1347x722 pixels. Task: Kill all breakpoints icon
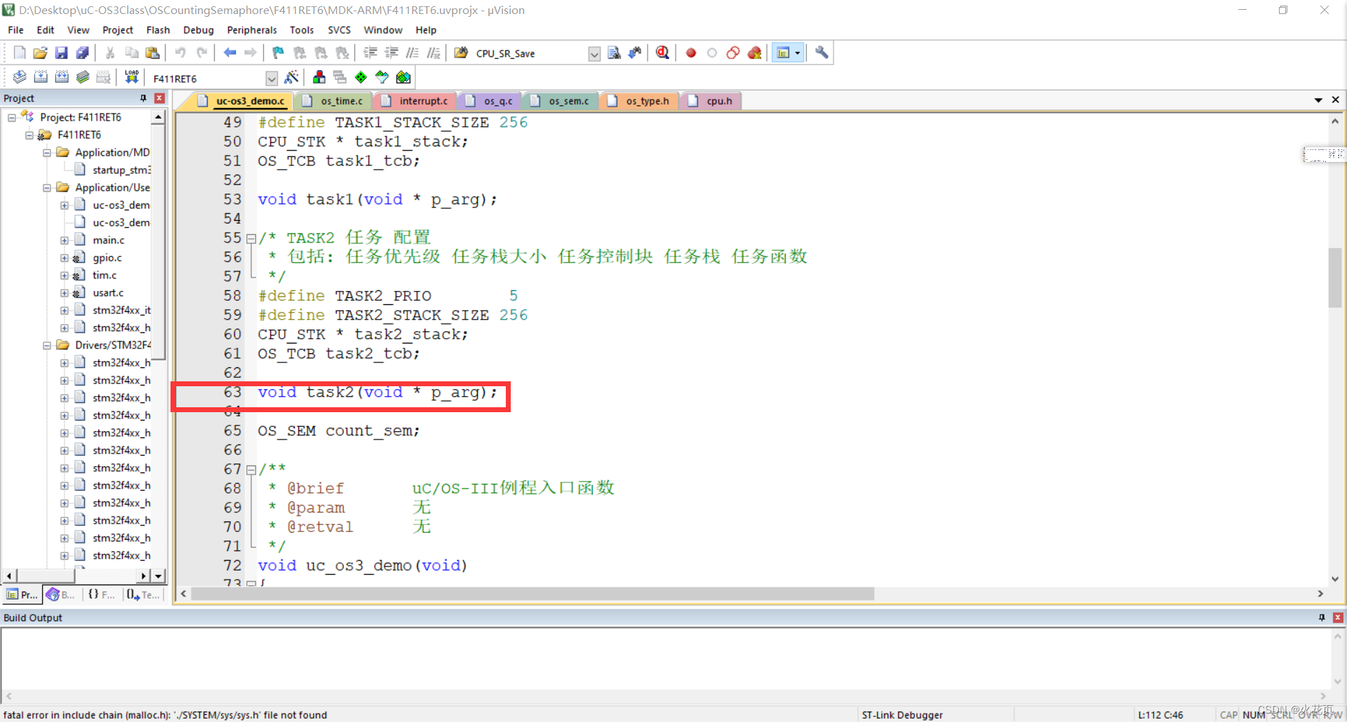pyautogui.click(x=755, y=53)
